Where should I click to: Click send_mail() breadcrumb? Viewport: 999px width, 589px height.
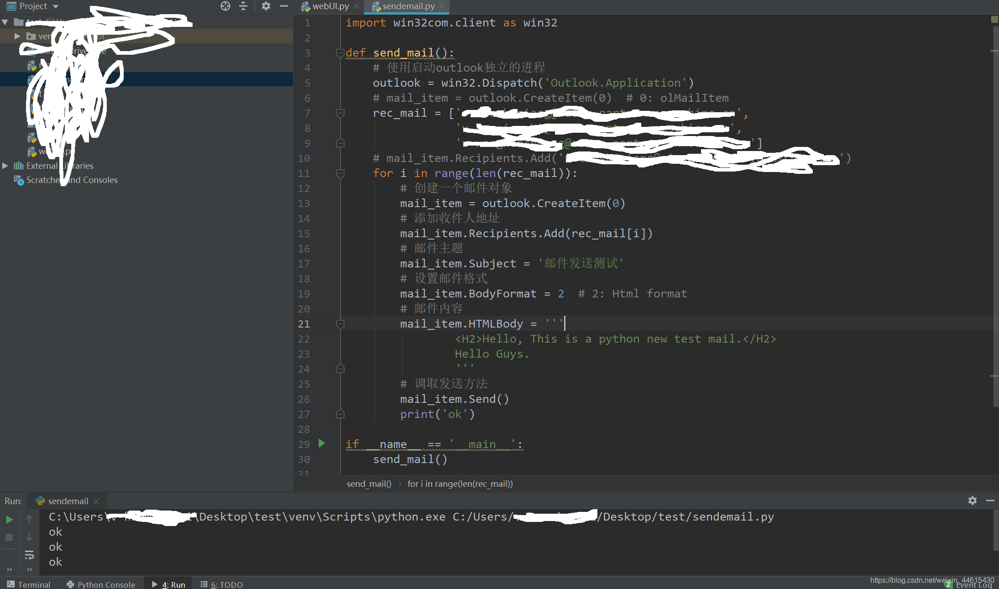[369, 484]
